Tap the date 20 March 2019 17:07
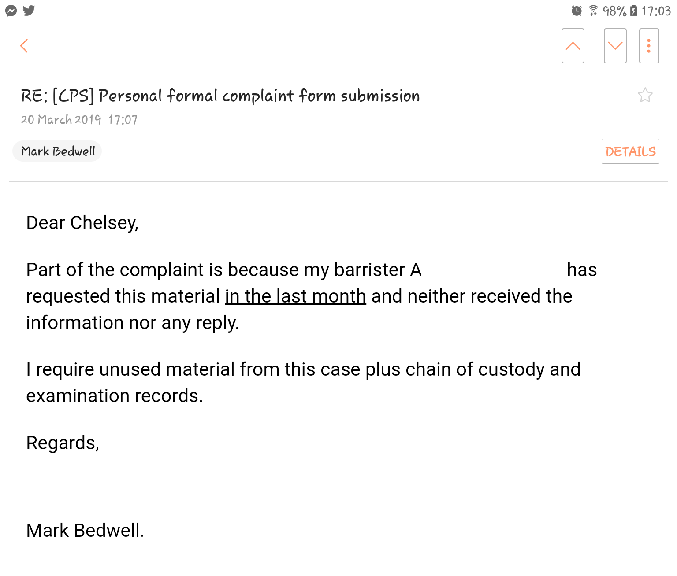The image size is (677, 576). [x=79, y=120]
